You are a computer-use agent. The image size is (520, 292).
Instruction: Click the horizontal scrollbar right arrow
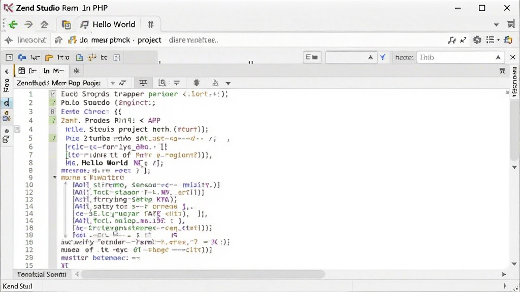point(504,274)
